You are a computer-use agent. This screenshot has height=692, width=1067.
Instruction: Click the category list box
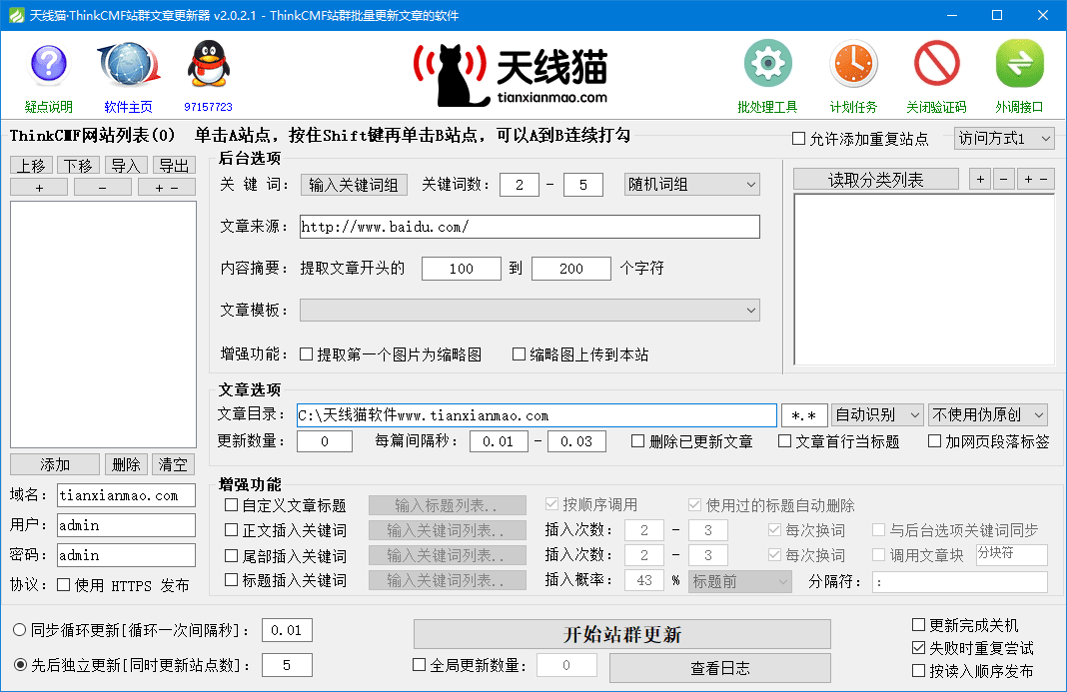[x=924, y=280]
